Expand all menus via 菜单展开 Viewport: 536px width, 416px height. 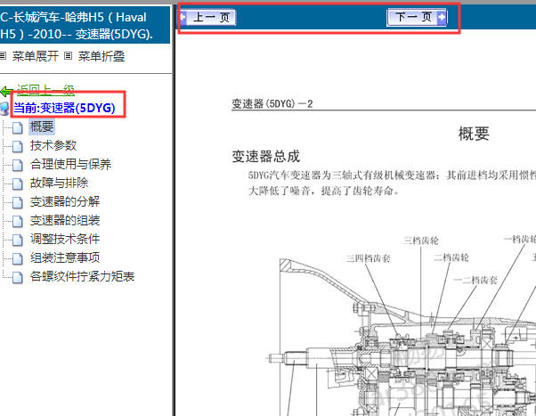(x=36, y=56)
